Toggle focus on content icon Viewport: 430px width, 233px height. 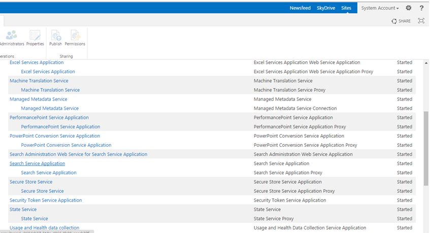click(x=421, y=21)
